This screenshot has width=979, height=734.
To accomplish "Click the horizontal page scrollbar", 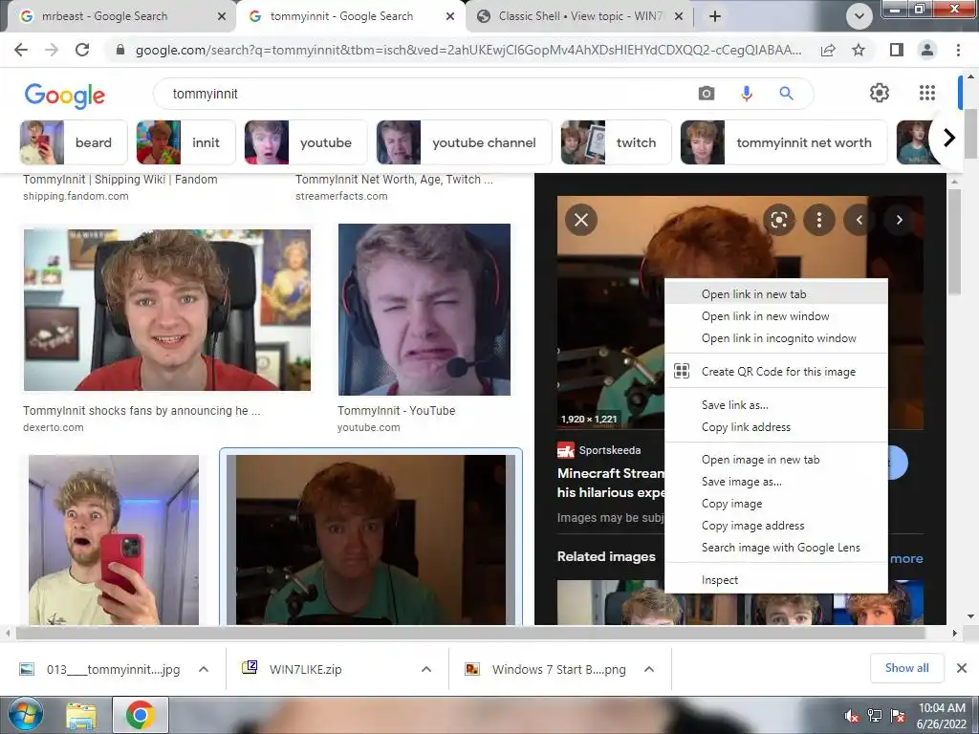I will 470,633.
